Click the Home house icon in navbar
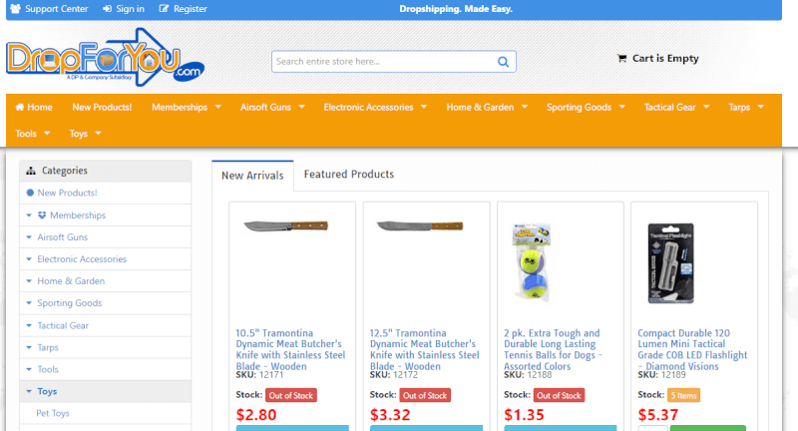 20,107
